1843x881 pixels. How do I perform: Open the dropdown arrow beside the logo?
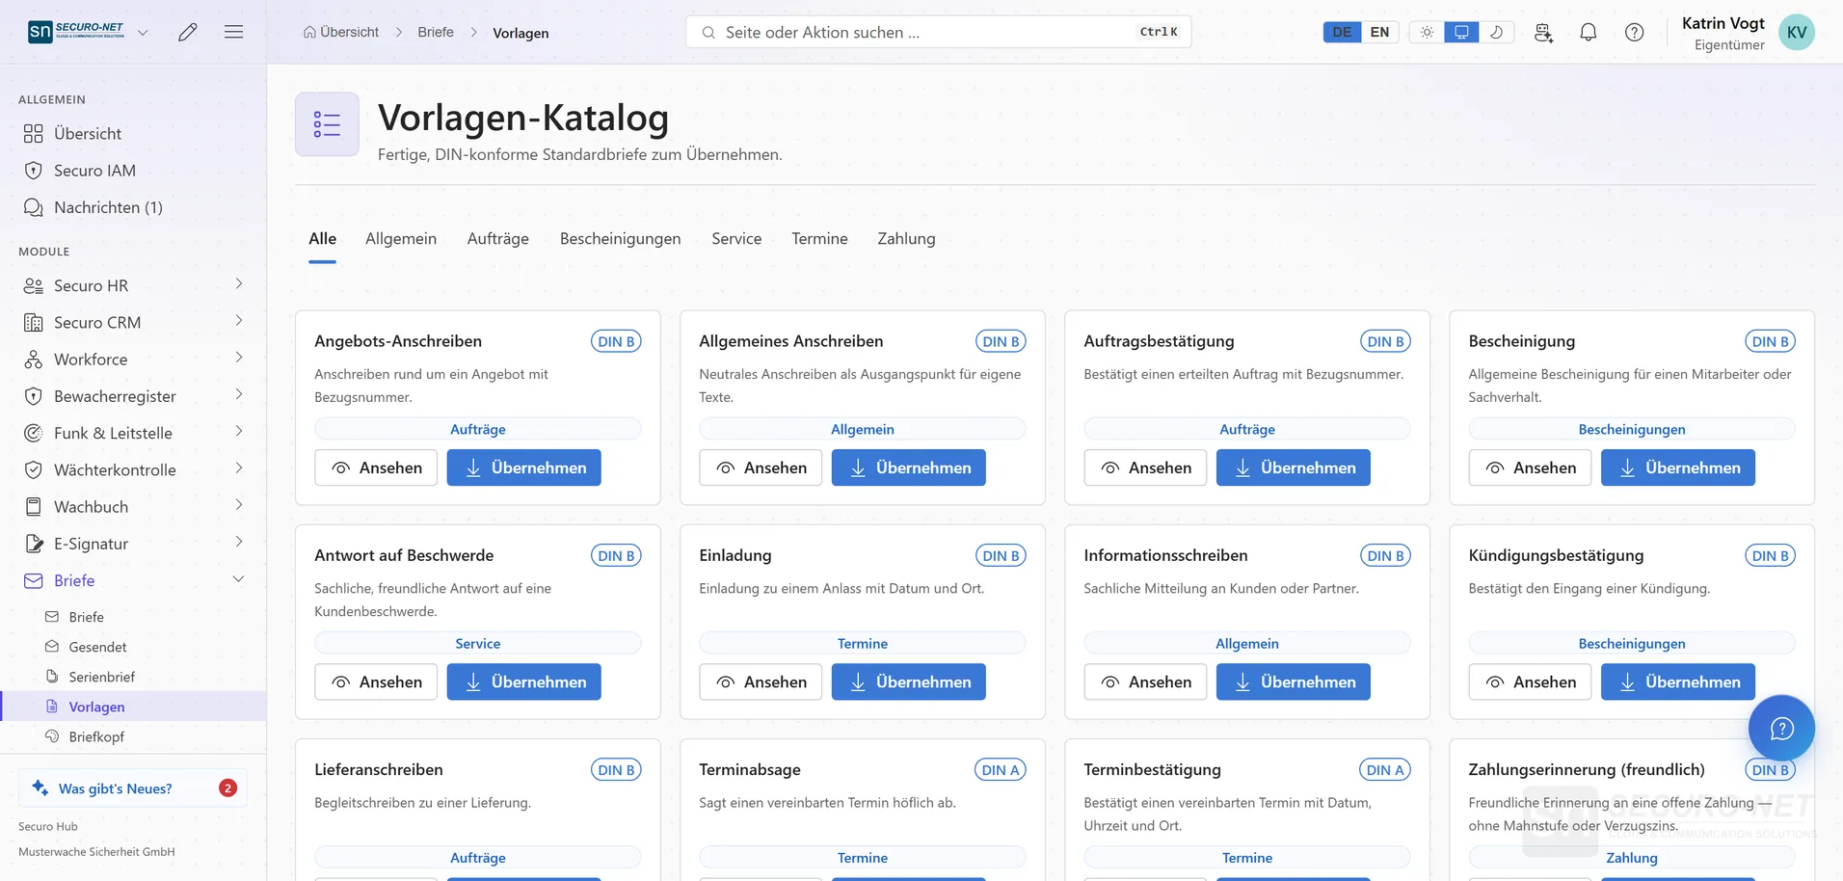pos(143,33)
